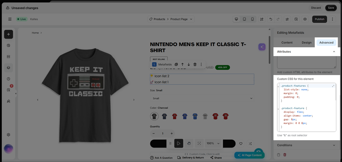Choose the navy t-shirt color swatch

(x=164, y=116)
